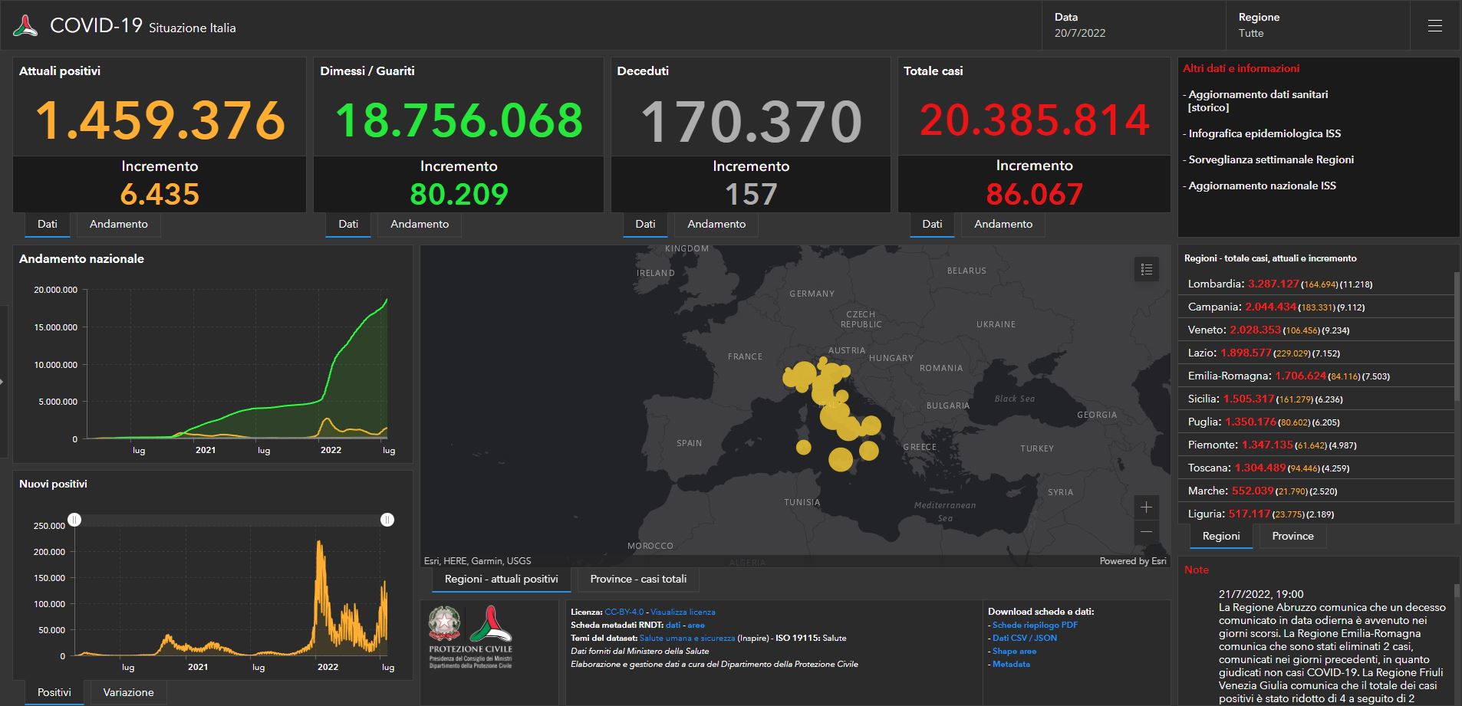Click the left handle of time range slider
The height and width of the screenshot is (706, 1462).
(74, 520)
